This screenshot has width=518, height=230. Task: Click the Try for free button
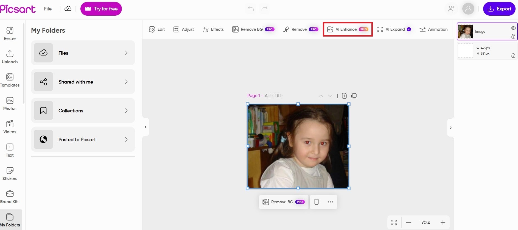coord(101,9)
